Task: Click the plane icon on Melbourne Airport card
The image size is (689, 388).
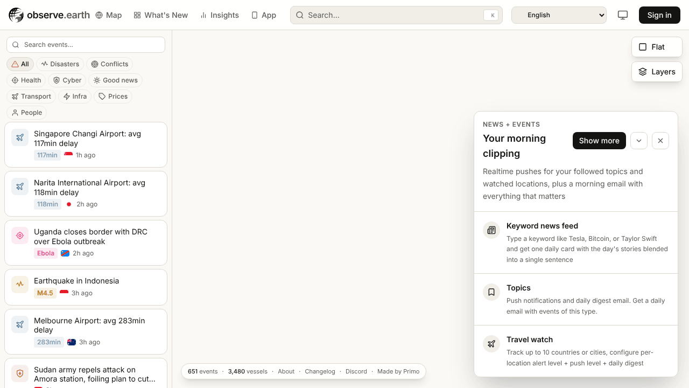Action: point(20,324)
